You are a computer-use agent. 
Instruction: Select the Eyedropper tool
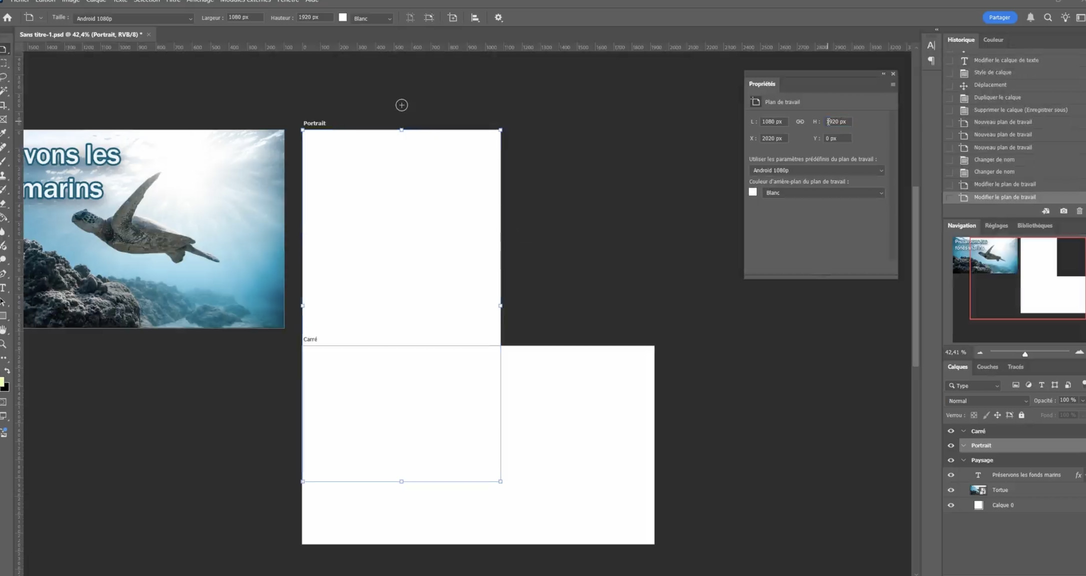(x=3, y=133)
